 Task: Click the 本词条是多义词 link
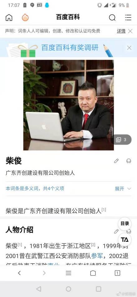(35, 189)
